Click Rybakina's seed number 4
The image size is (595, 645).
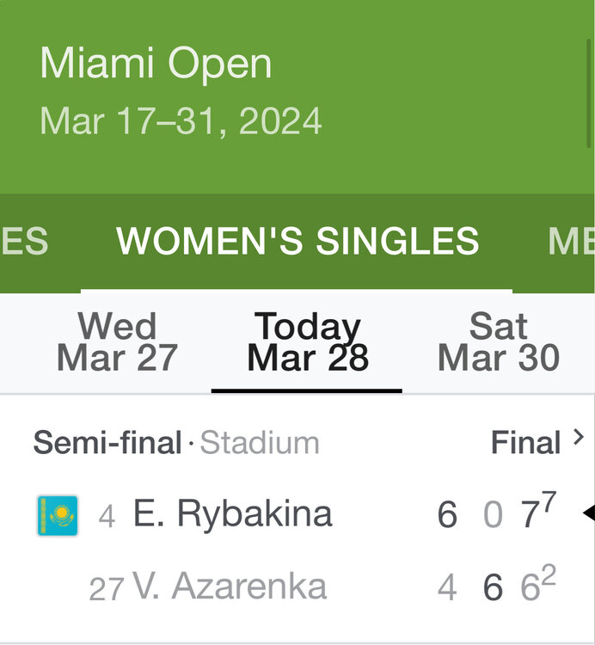pyautogui.click(x=107, y=516)
